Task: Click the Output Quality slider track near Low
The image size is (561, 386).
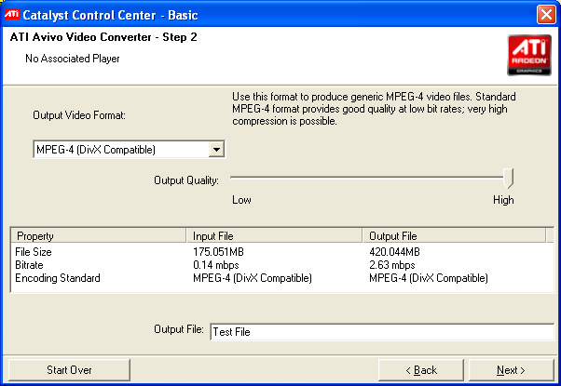Action: [x=239, y=177]
